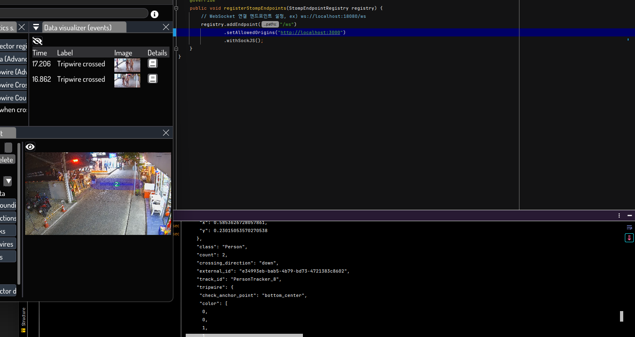635x337 pixels.
Task: Click the street camera video preview
Action: coord(98,194)
